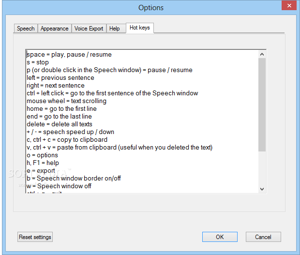This screenshot has height=255, width=300.
Task: Click the scrollbar down arrow
Action: pos(262,189)
